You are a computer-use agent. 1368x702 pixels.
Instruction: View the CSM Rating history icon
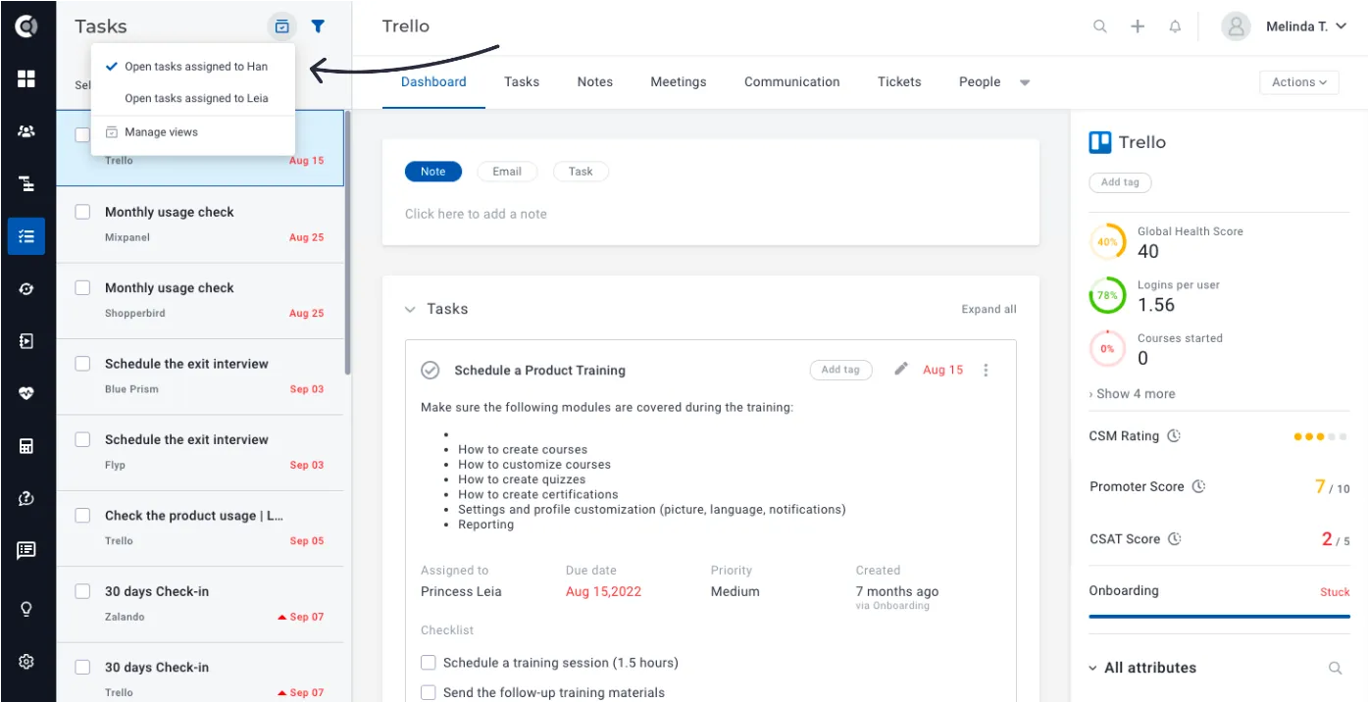(x=1174, y=435)
